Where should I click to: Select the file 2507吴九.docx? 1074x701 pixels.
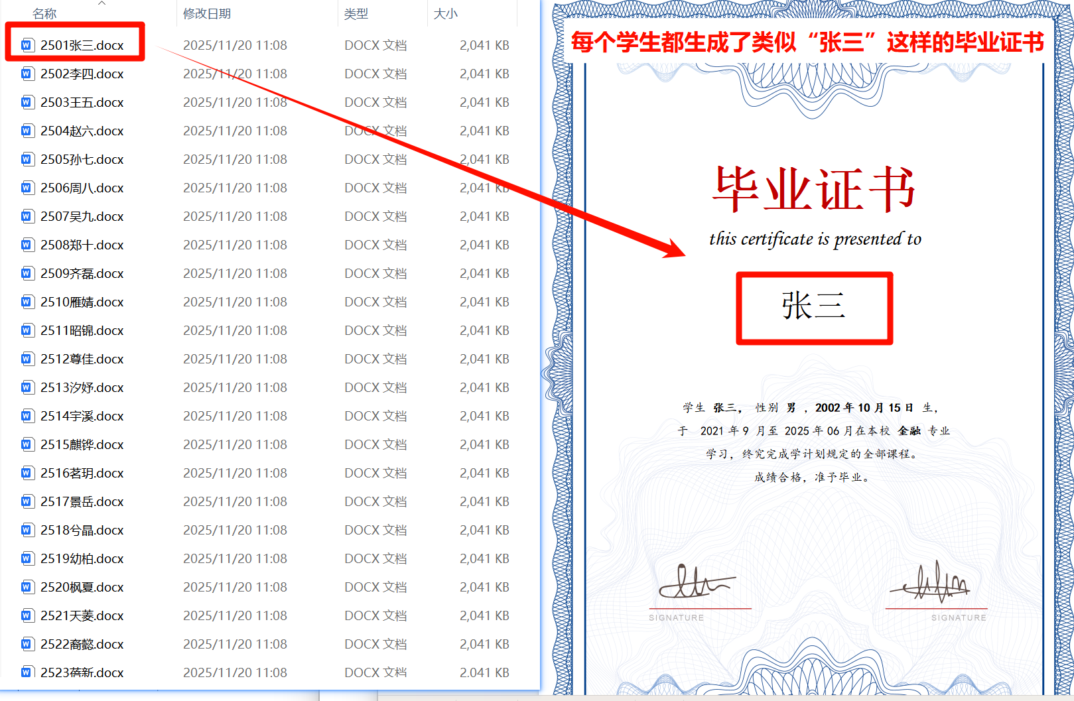80,216
